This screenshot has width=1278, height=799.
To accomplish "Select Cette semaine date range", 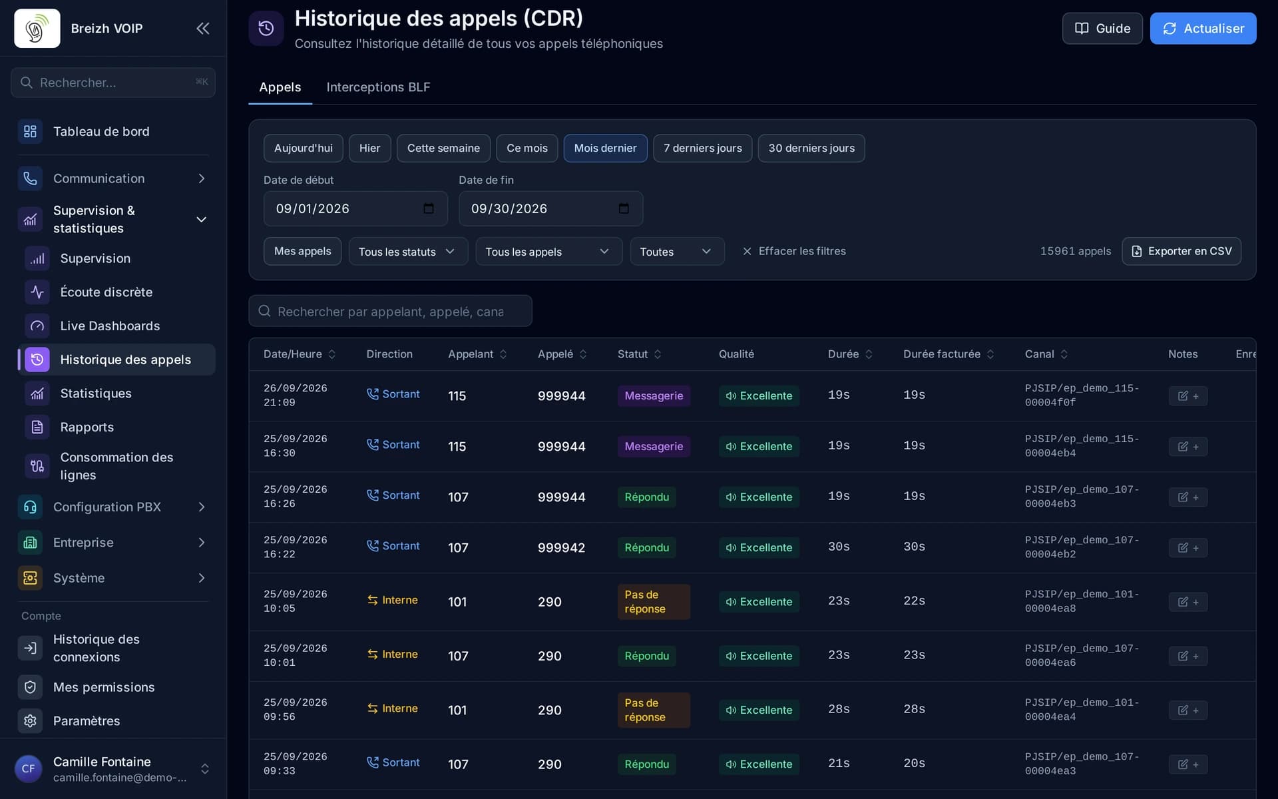I will coord(443,148).
